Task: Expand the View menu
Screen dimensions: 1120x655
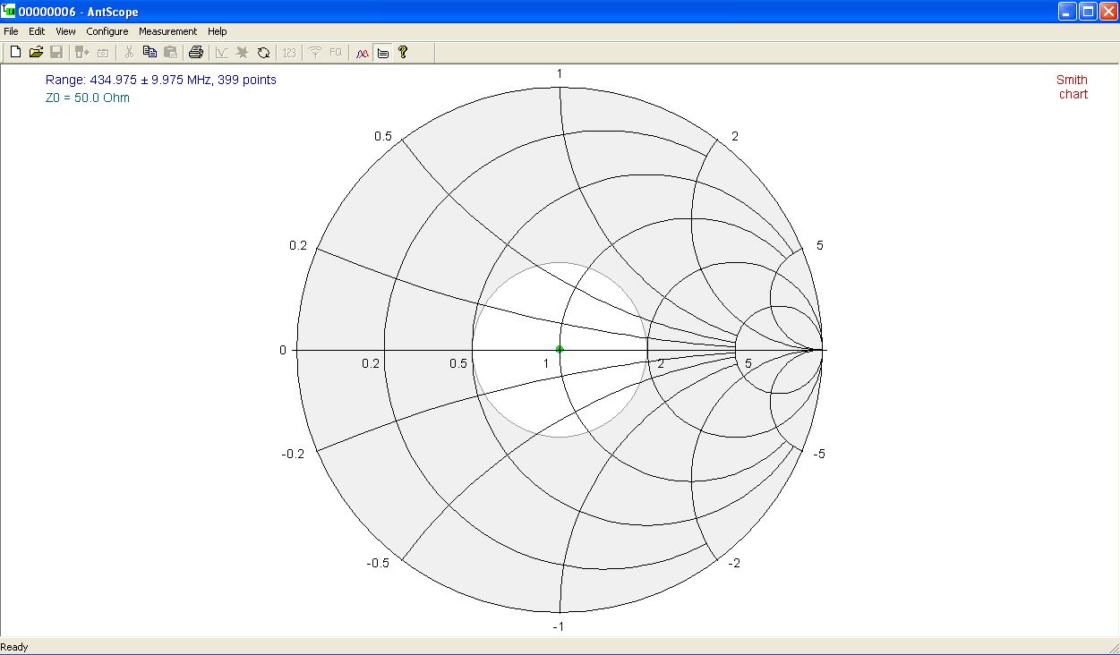Action: (65, 31)
